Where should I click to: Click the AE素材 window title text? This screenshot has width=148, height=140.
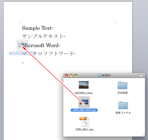(x=106, y=75)
